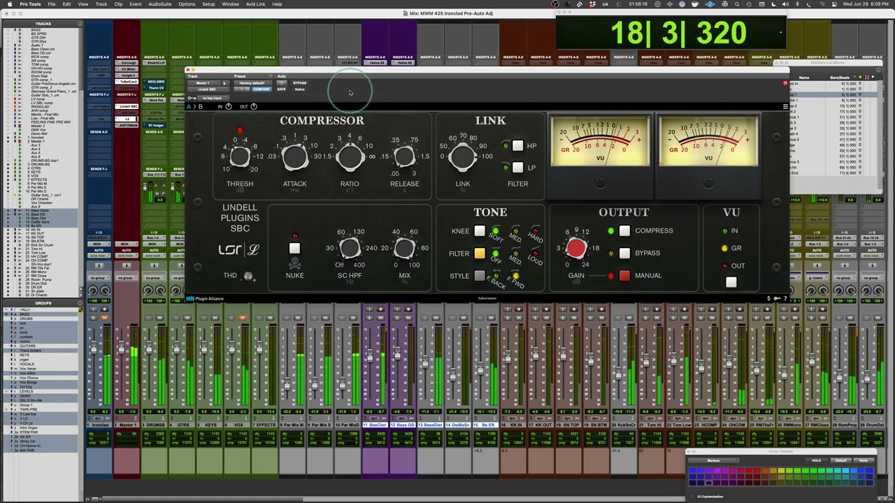Open the Window menu
This screenshot has width=895, height=503.
tap(230, 4)
